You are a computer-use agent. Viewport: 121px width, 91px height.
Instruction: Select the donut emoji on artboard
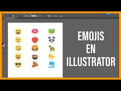tap(35, 32)
